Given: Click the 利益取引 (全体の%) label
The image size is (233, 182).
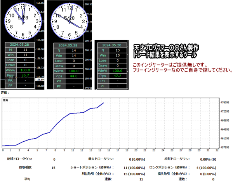Looking at the screenshot, I should click(x=97, y=173).
